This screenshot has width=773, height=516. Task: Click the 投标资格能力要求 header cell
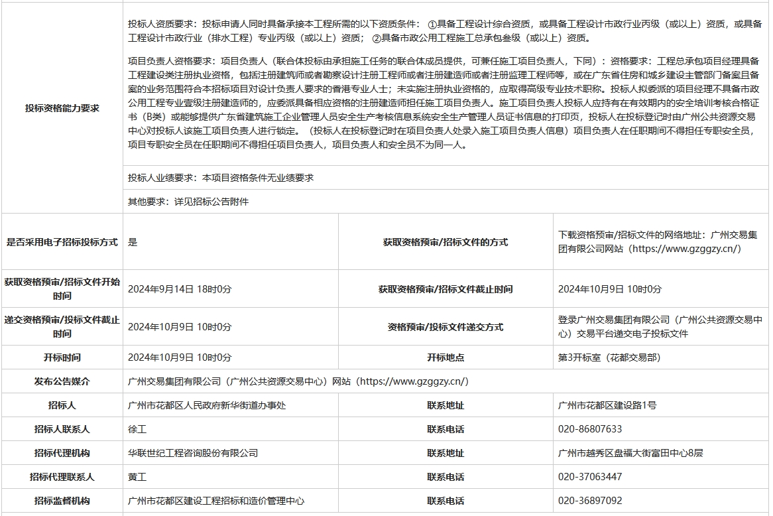point(62,109)
